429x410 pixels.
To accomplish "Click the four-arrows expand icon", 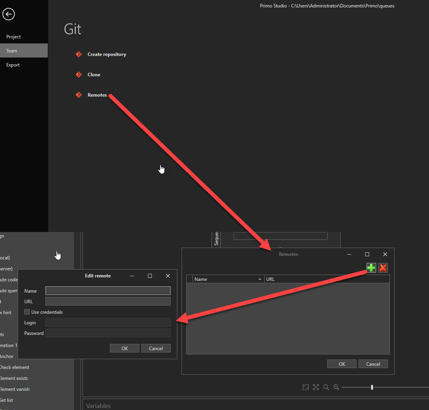I will coord(316,387).
